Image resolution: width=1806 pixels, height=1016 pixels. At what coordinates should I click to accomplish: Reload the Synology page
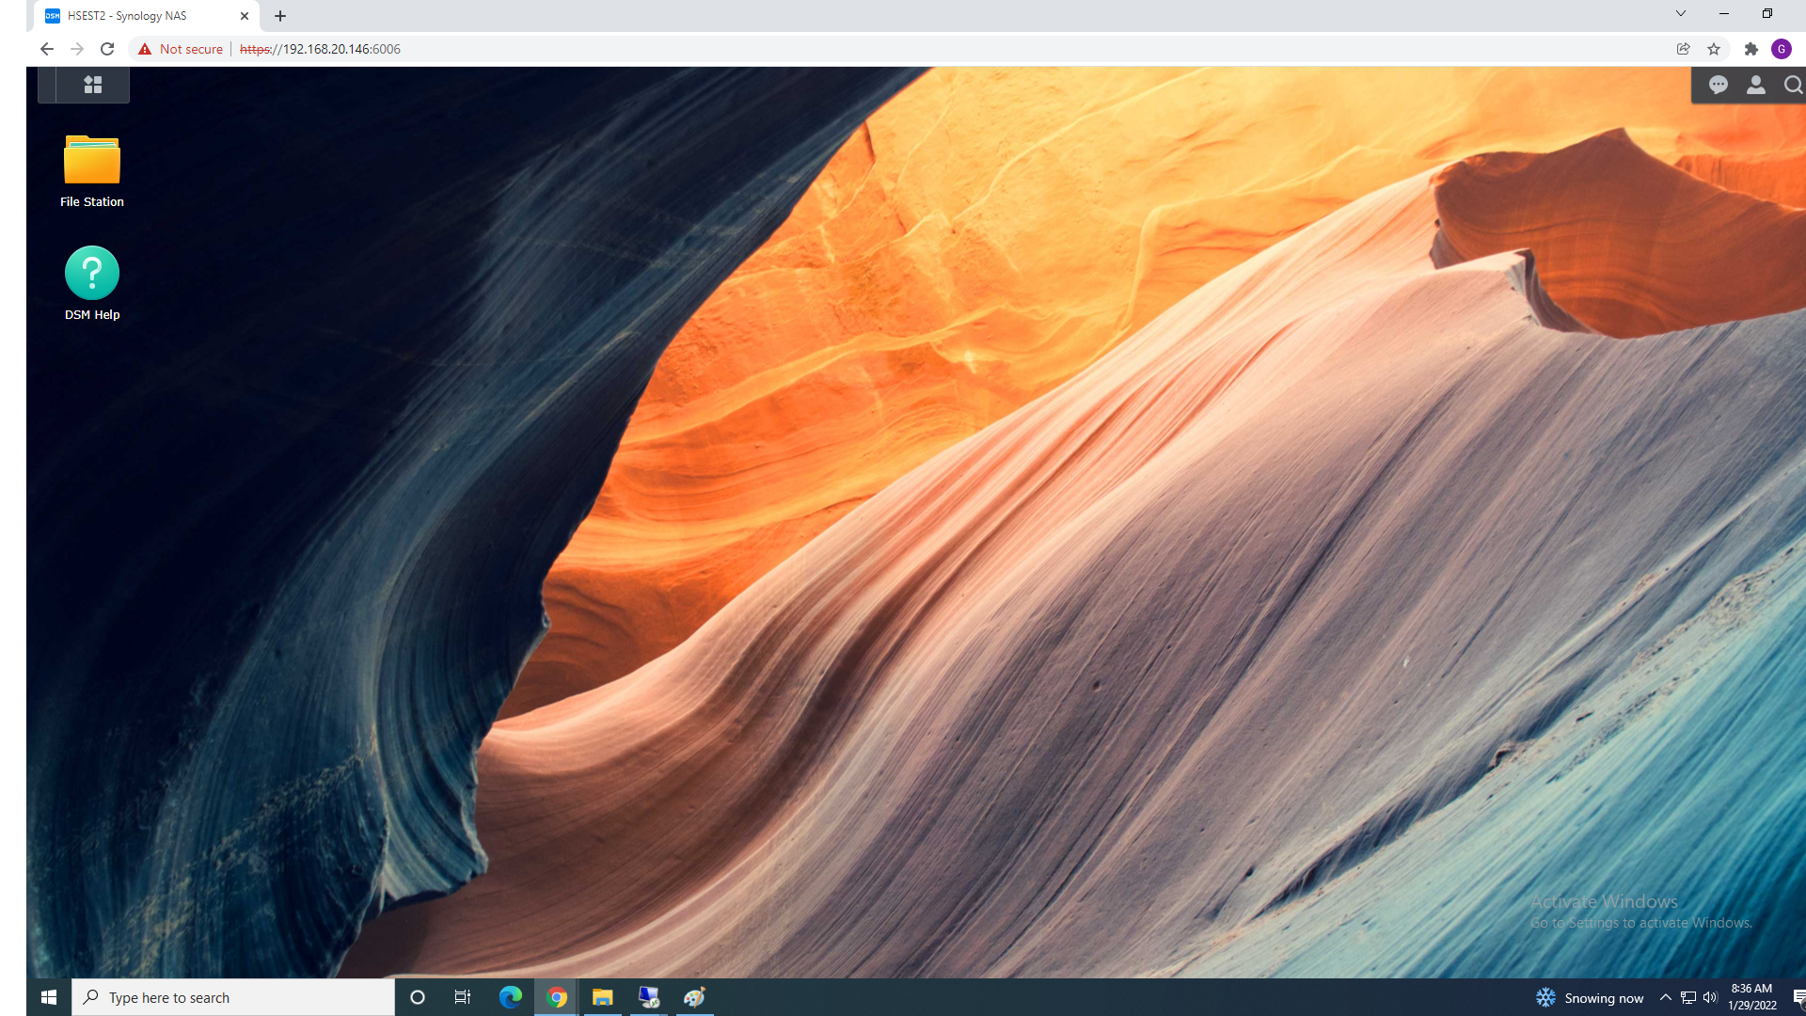point(107,49)
